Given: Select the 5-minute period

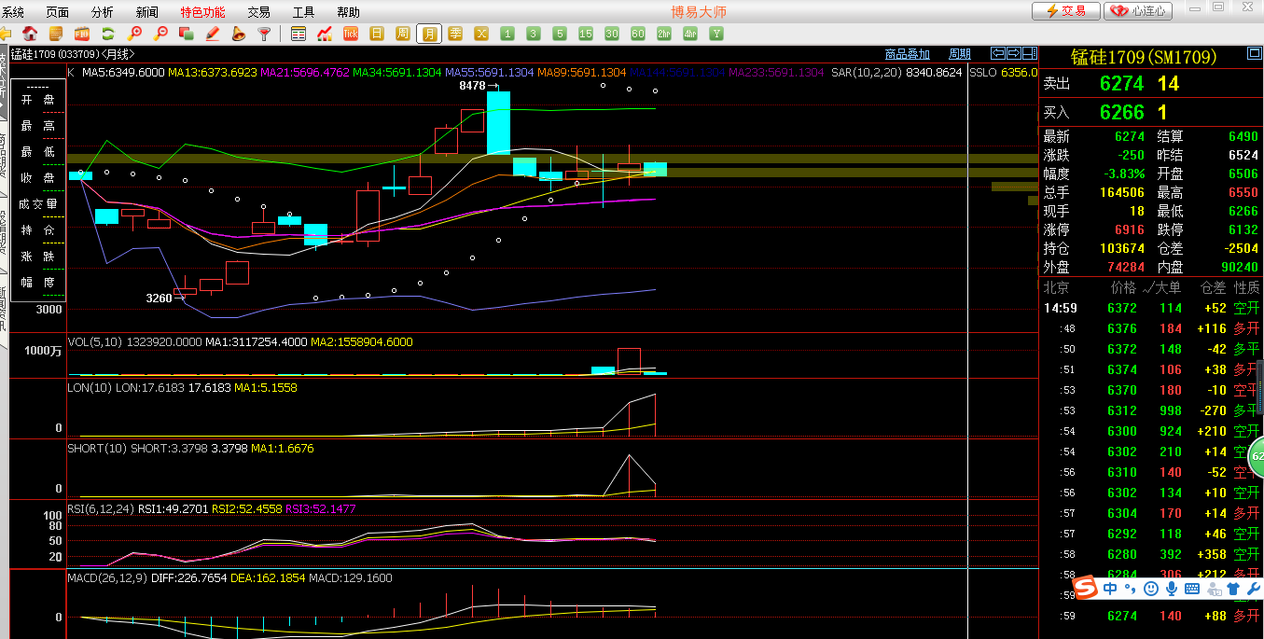Looking at the screenshot, I should [560, 34].
